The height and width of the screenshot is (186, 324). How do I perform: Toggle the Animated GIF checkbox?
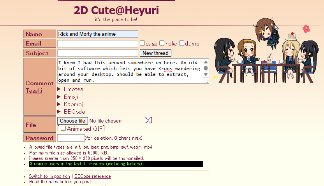point(63,128)
